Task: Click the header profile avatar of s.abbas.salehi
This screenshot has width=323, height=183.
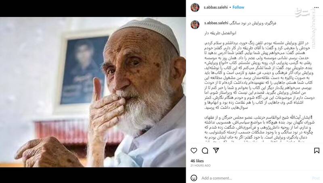Action: (195, 7)
